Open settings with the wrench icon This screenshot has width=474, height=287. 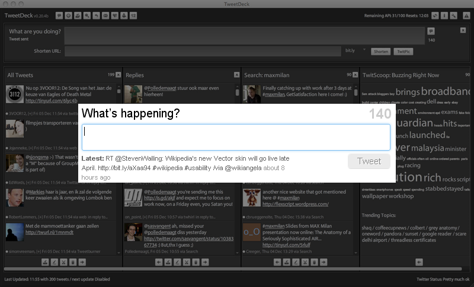coord(453,15)
